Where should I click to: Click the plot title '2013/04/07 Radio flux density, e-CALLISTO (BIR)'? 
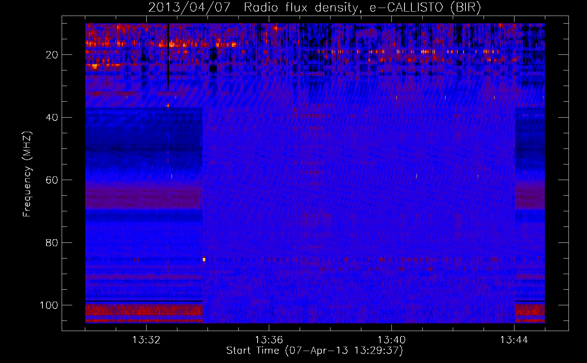point(315,7)
